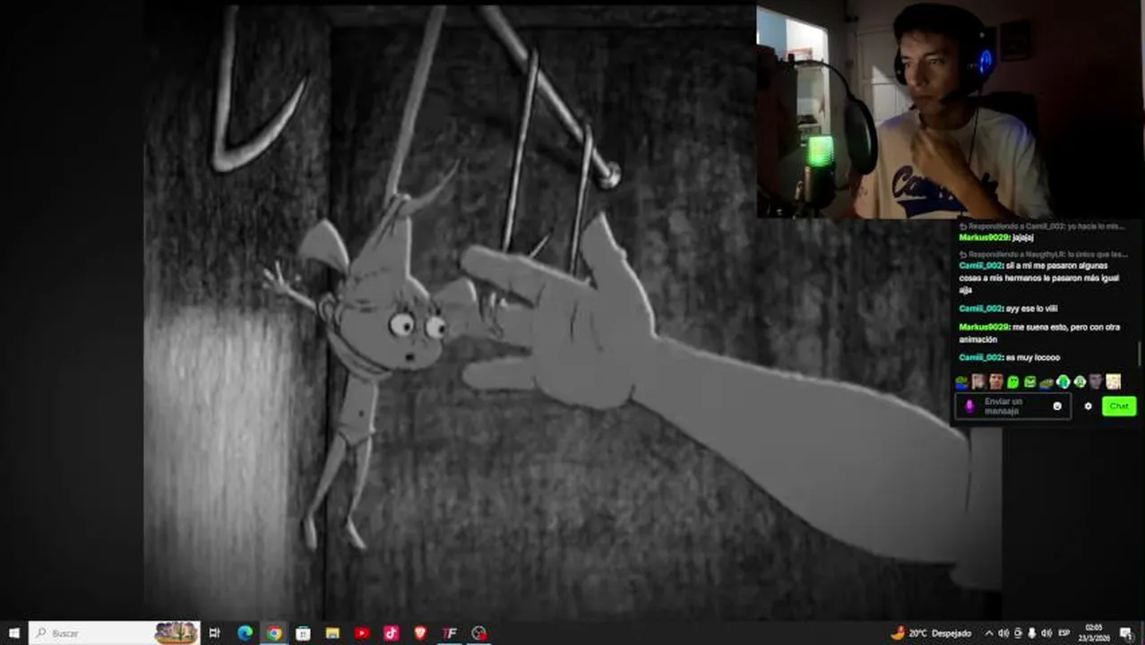This screenshot has height=645, width=1145.
Task: Click the purple microphone icon in chat box
Action: [969, 406]
